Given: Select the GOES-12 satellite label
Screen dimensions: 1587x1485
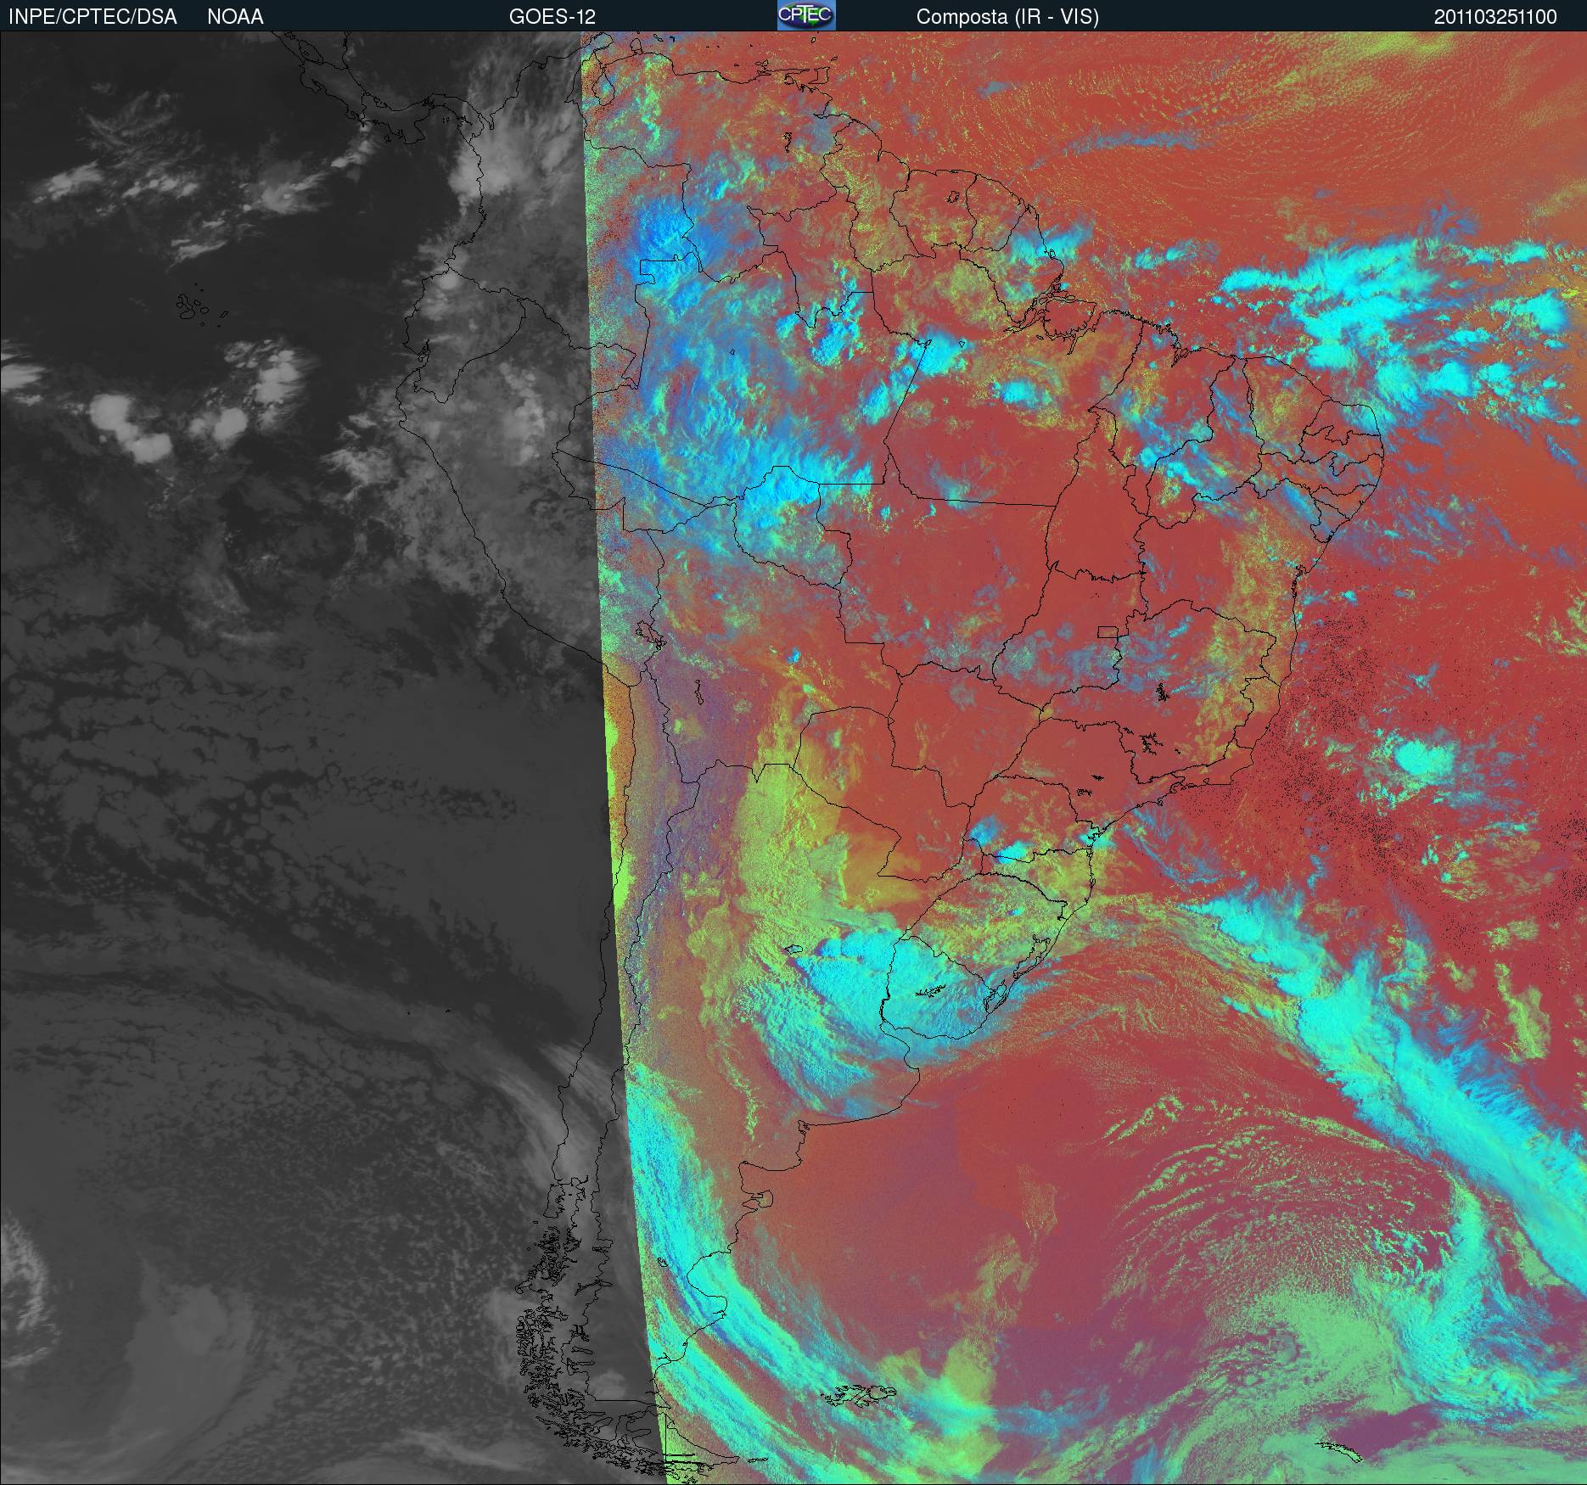Looking at the screenshot, I should [x=552, y=17].
